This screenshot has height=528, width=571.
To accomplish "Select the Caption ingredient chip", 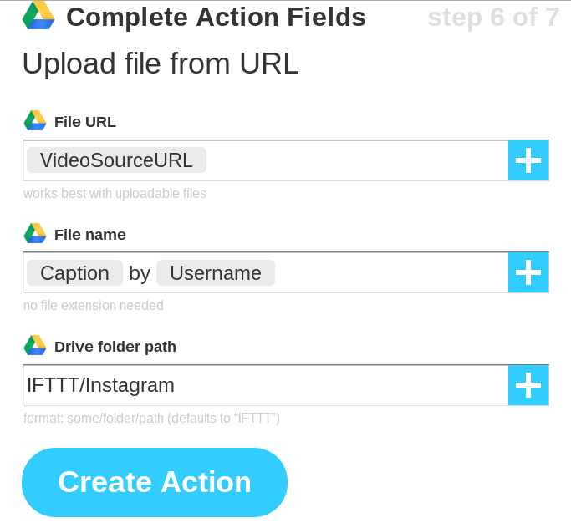I will coord(74,273).
